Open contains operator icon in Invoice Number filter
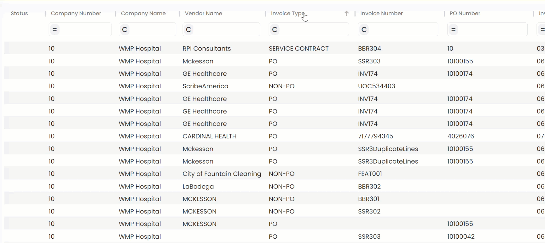This screenshot has width=545, height=243. [364, 29]
